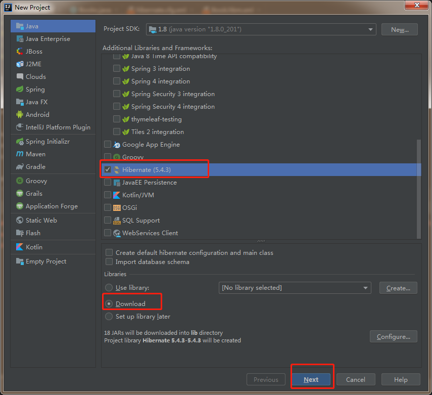The height and width of the screenshot is (395, 432).
Task: Select Set up library later radio
Action: point(109,317)
